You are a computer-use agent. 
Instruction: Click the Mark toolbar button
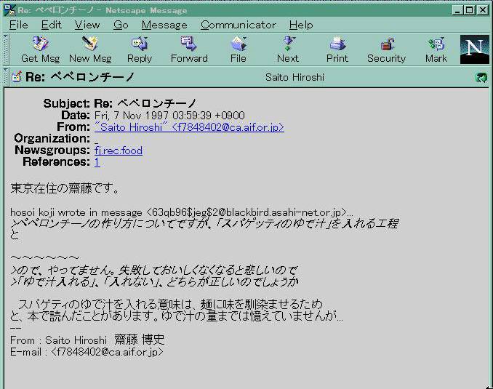[x=436, y=49]
